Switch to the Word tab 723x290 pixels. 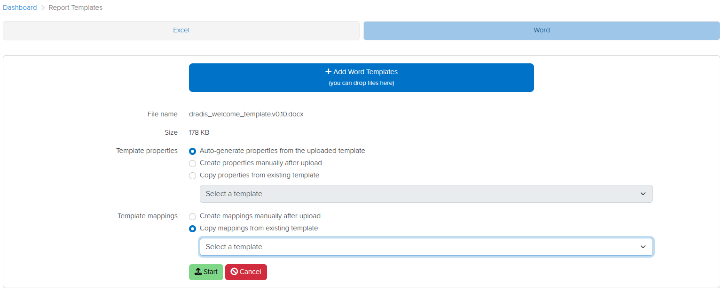tap(542, 31)
